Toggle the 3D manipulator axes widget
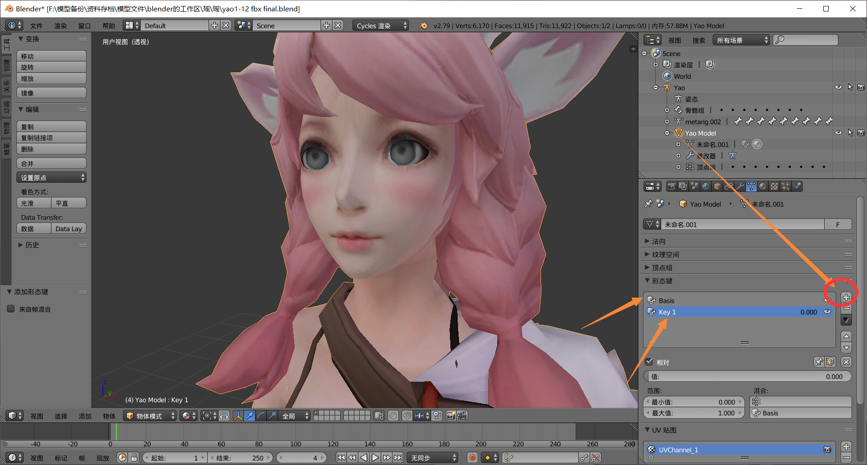 (238, 416)
